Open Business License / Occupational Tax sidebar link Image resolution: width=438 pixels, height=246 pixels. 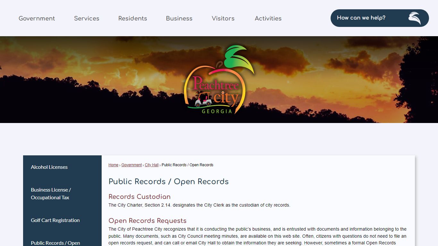click(62, 193)
